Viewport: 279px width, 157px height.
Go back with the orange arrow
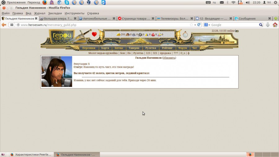click(x=4, y=25)
